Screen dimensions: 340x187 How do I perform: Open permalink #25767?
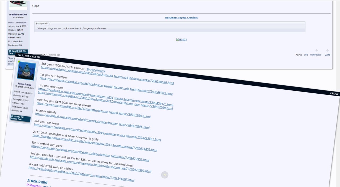click(x=334, y=94)
